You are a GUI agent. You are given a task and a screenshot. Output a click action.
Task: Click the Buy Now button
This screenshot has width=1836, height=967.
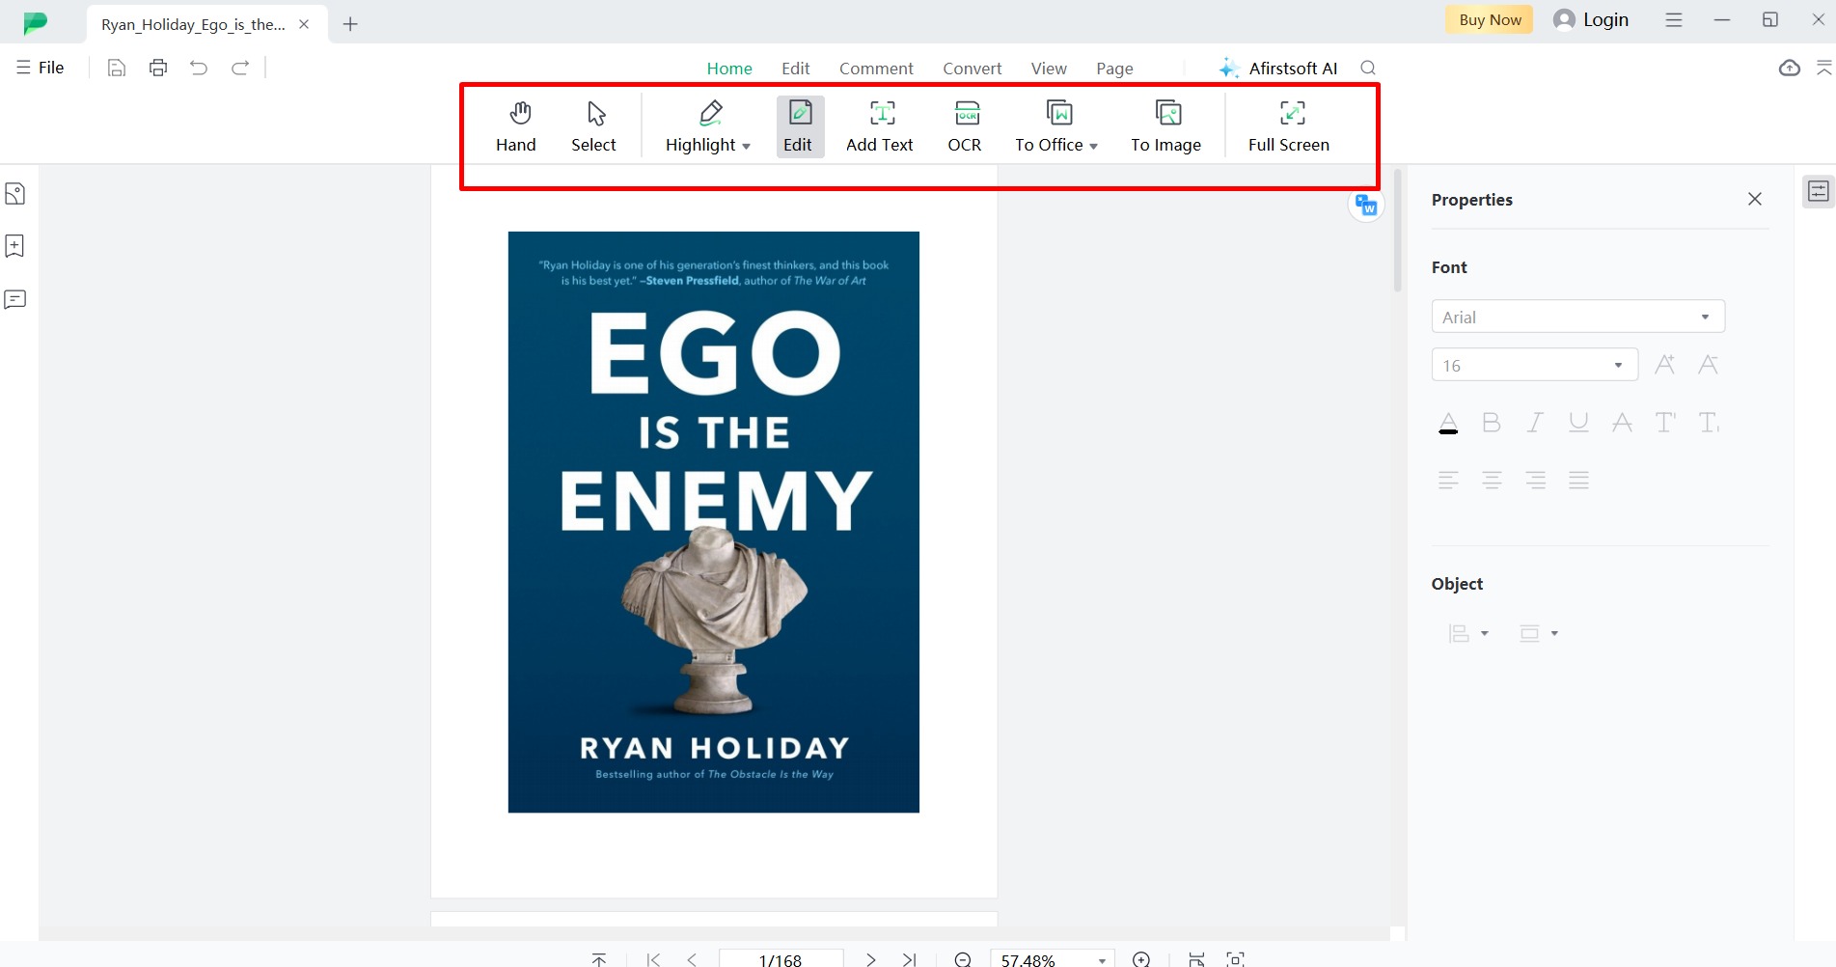tap(1490, 19)
